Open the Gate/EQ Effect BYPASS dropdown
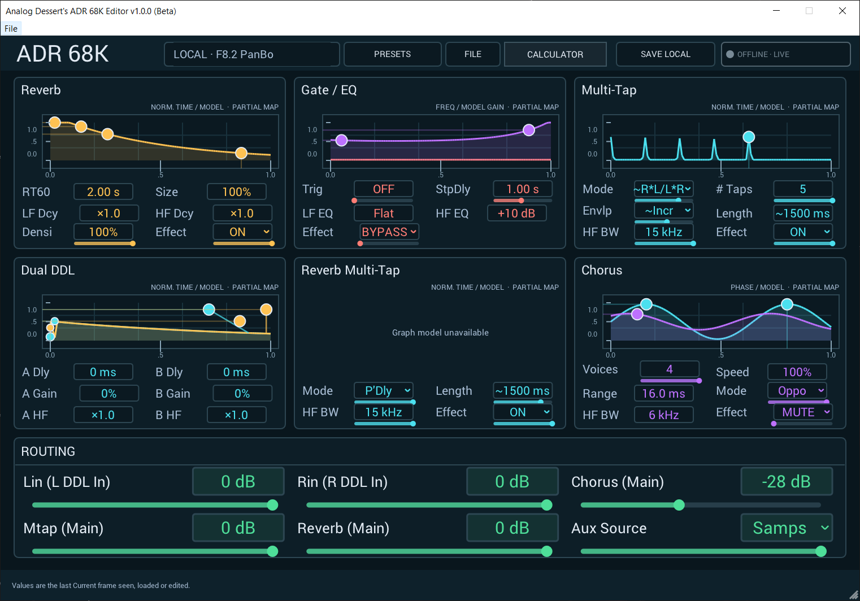The width and height of the screenshot is (860, 601). [389, 232]
